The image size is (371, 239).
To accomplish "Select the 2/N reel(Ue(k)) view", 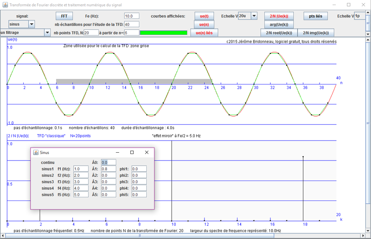I will coord(279,33).
